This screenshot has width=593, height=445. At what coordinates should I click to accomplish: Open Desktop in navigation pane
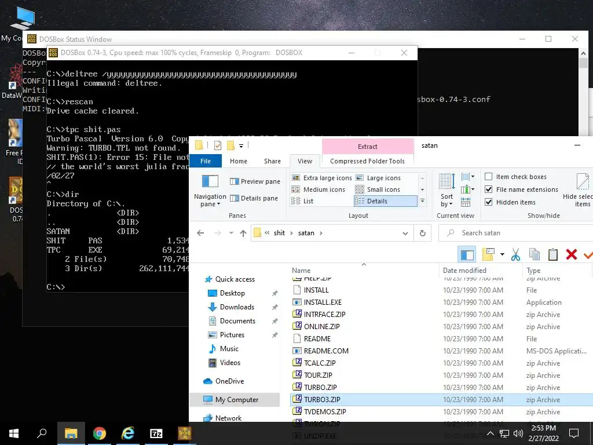coord(232,293)
